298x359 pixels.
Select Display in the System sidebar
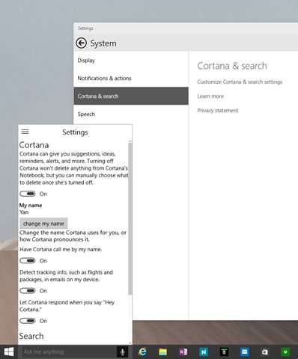tap(131, 61)
